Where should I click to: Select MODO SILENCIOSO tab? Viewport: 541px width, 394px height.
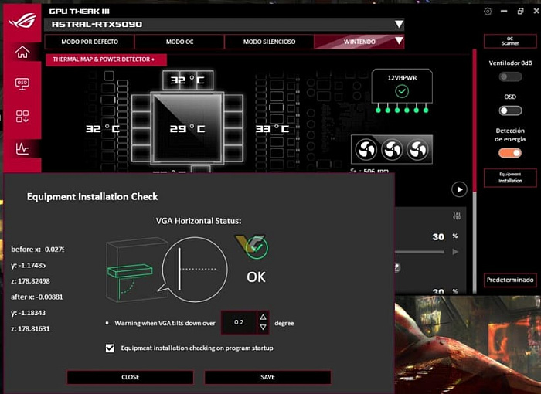coord(269,42)
